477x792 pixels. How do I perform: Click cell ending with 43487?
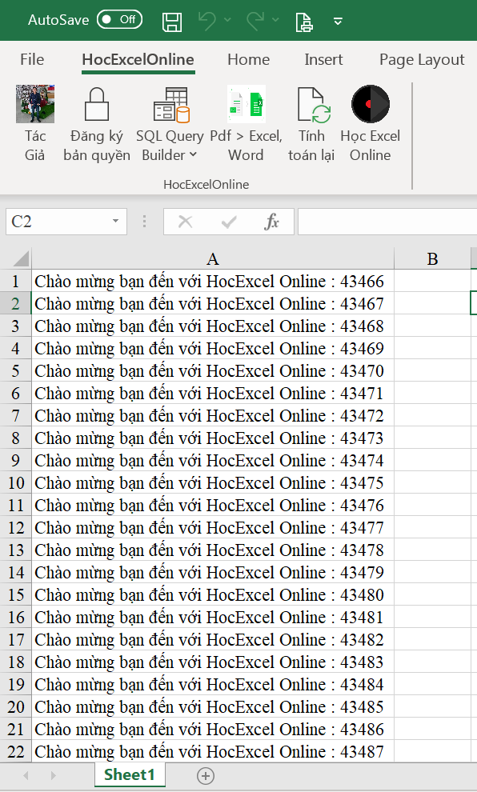(x=213, y=751)
